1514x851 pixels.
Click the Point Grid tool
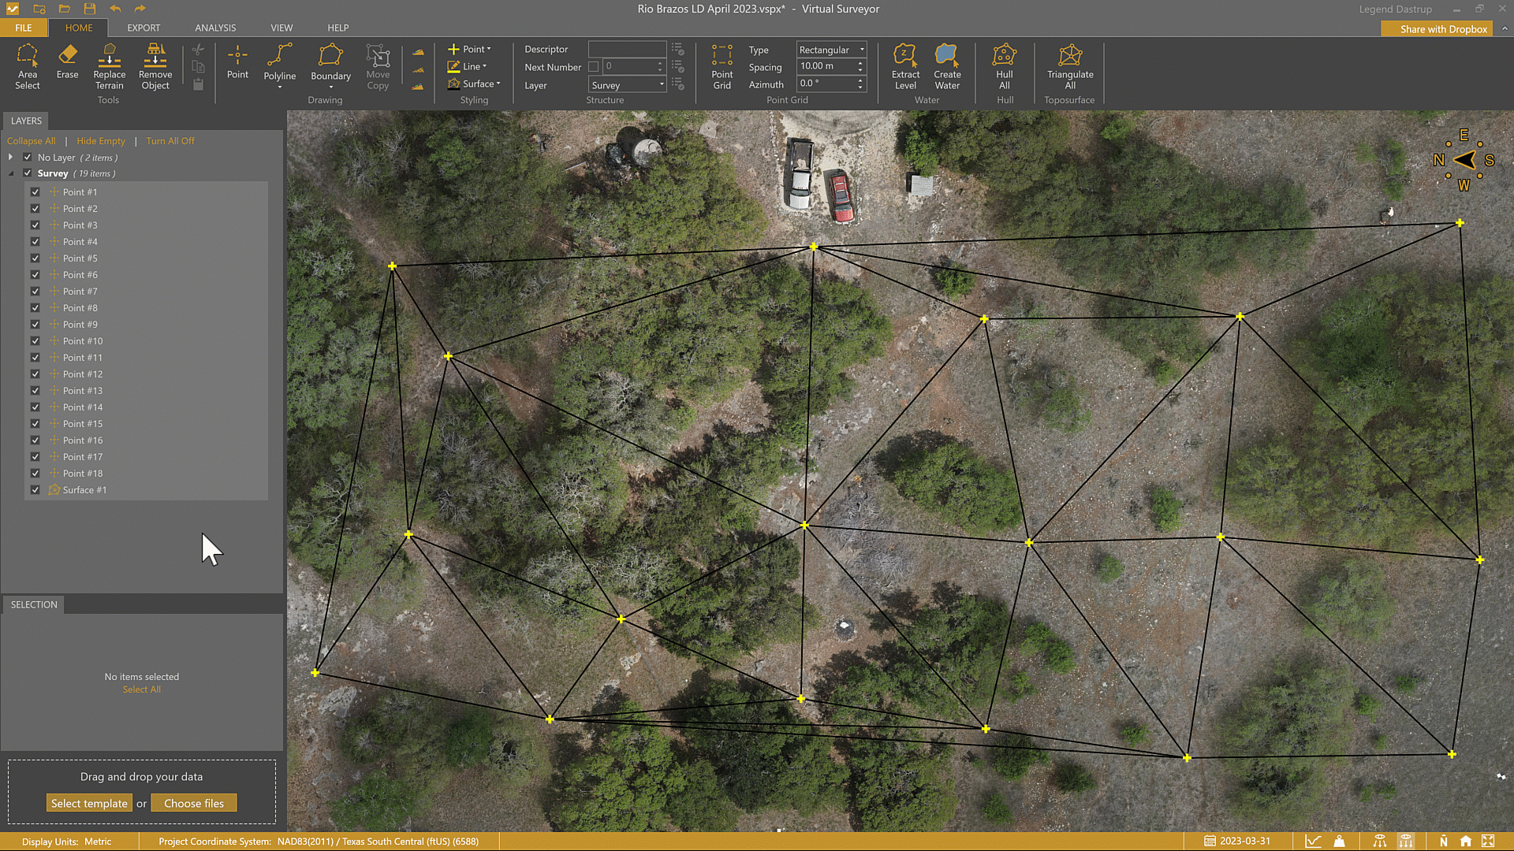coord(722,66)
